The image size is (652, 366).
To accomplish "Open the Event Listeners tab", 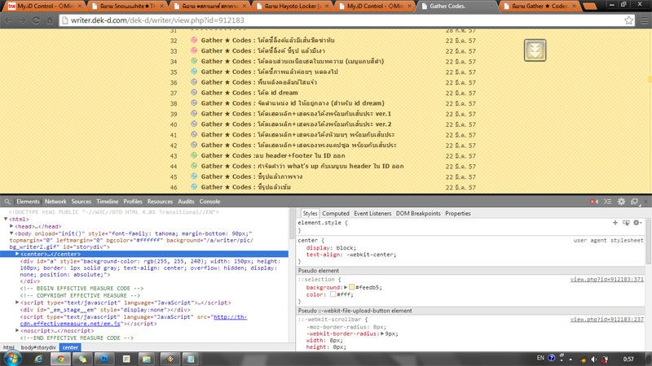I will (372, 213).
